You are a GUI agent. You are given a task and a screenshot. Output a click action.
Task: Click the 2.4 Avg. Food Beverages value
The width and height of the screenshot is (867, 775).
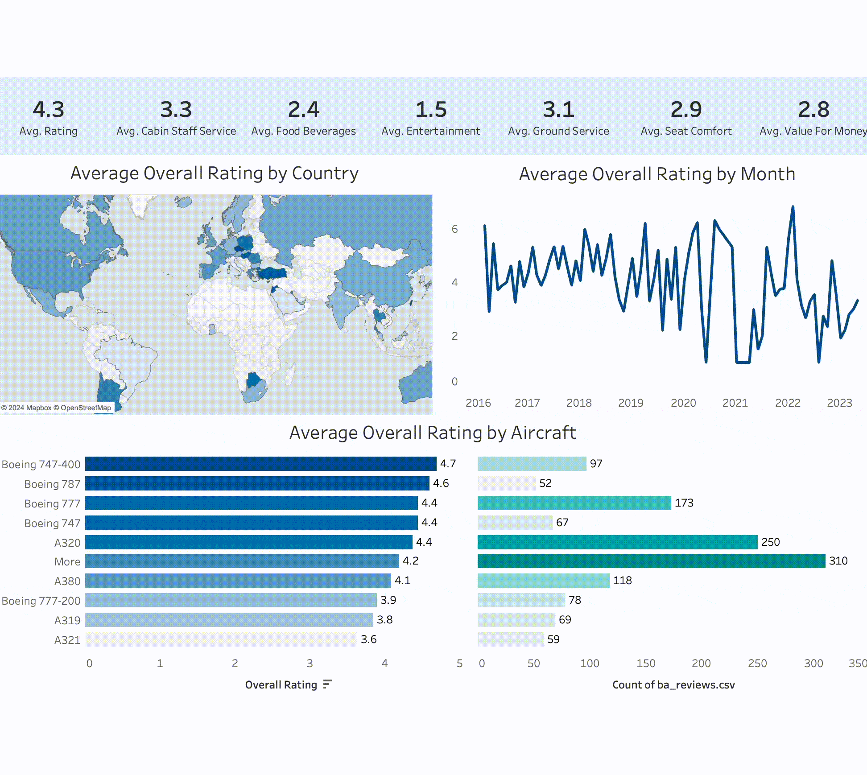pos(304,110)
